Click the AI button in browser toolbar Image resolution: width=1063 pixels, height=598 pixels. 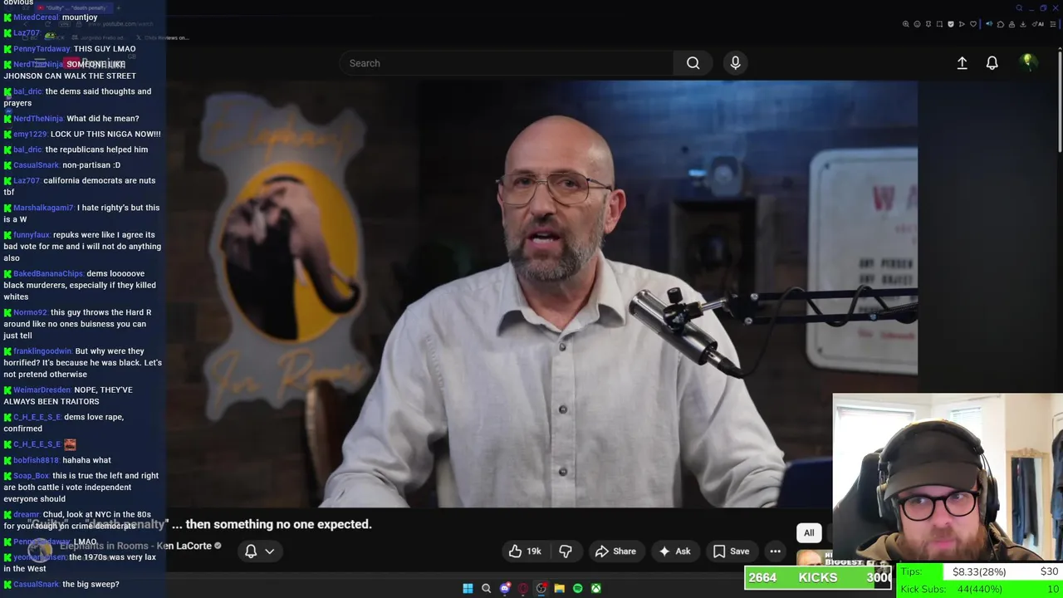coord(1038,24)
